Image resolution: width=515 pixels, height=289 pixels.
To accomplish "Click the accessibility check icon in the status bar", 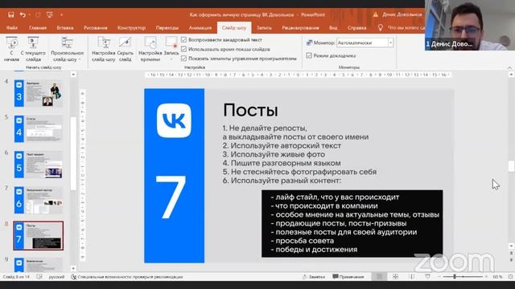I will pyautogui.click(x=73, y=277).
